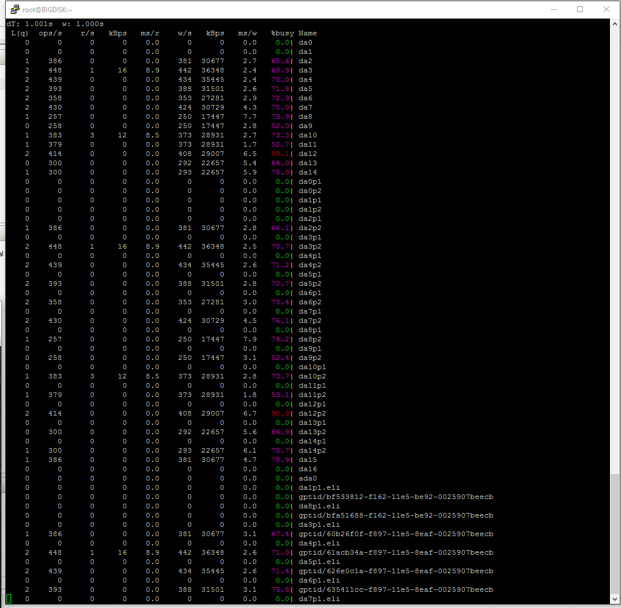
Task: Click the da11p2 partition name
Action: tap(313, 395)
